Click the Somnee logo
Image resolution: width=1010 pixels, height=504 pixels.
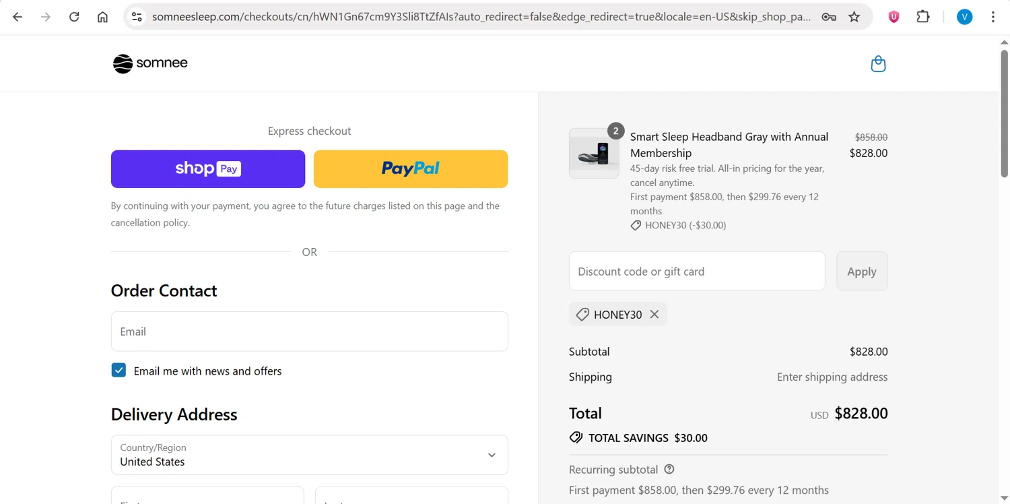pyautogui.click(x=150, y=63)
